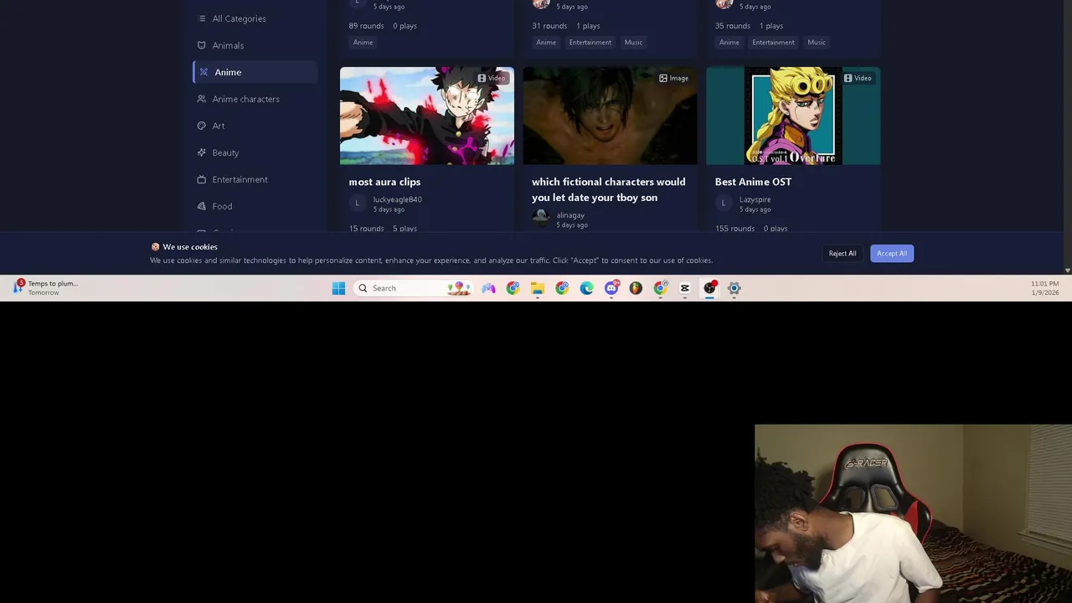Click the '155 rounds' text
This screenshot has height=603, width=1072.
click(734, 229)
